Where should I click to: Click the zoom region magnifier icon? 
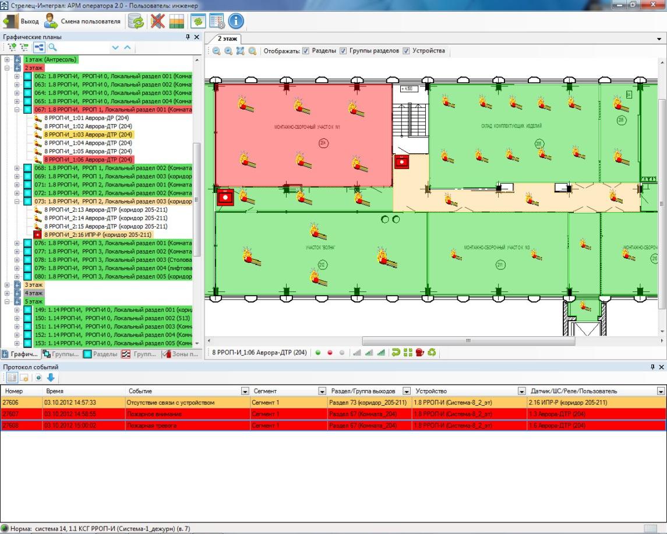pyautogui.click(x=252, y=51)
